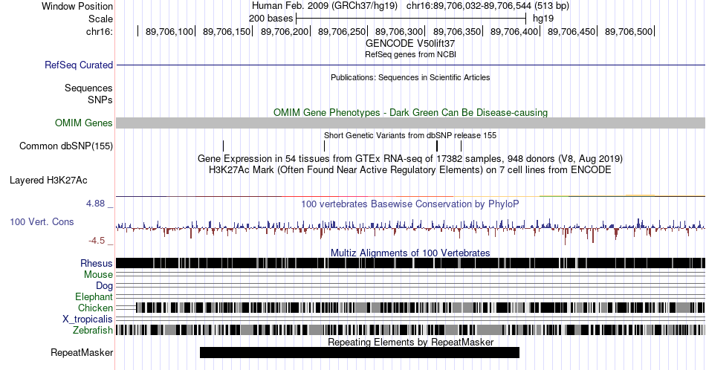Click the Rhesus alignment row label
The width and height of the screenshot is (706, 370).
(97, 263)
